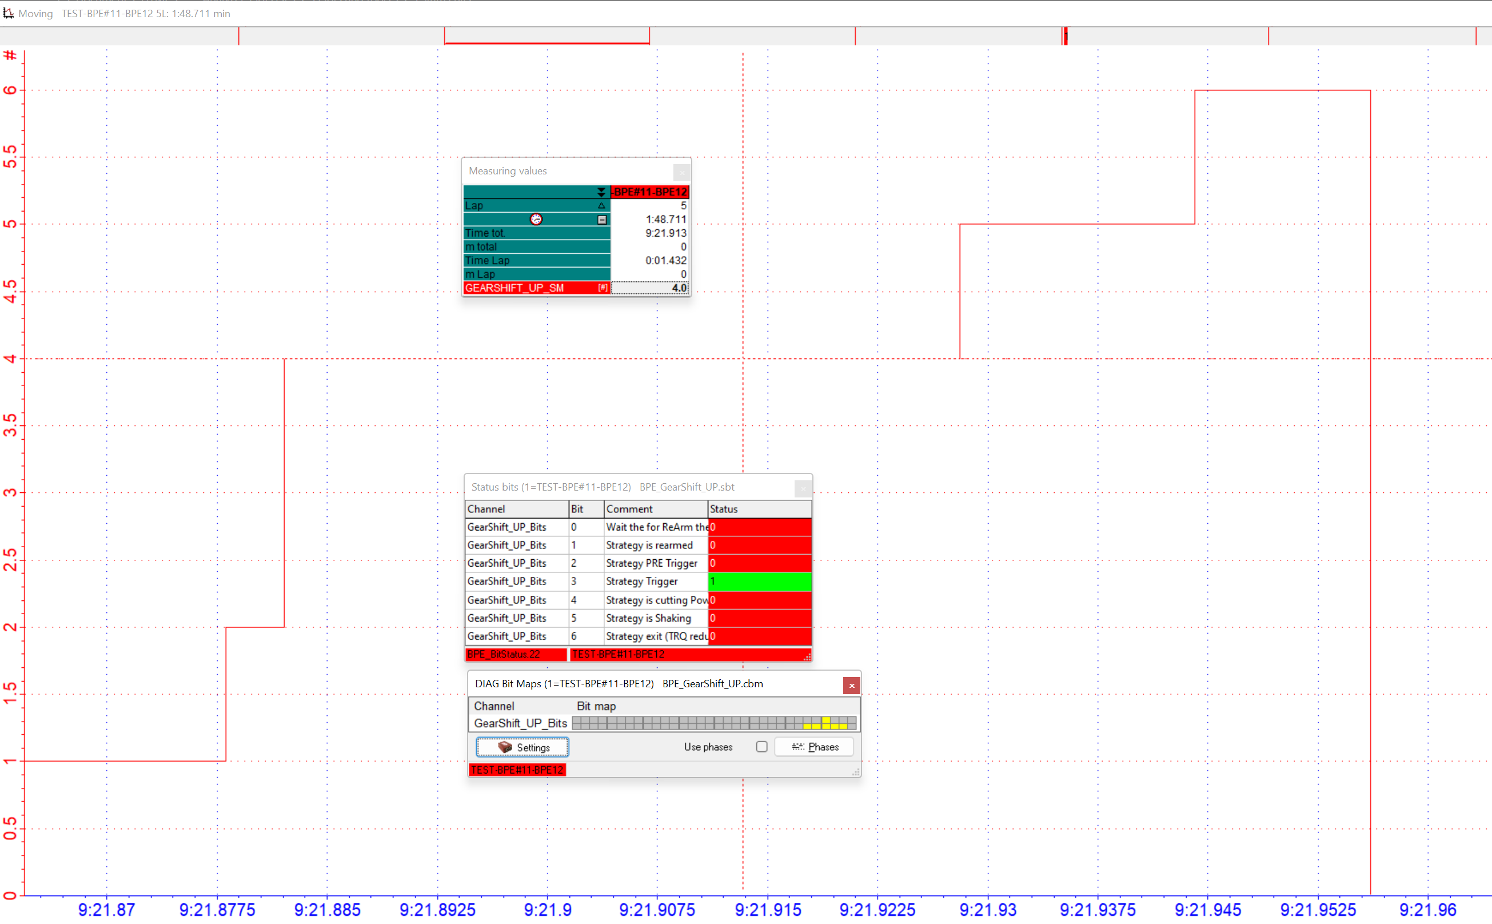Open Settings in DIAG Bit Maps
Viewport: 1492px width, 924px height.
(522, 747)
